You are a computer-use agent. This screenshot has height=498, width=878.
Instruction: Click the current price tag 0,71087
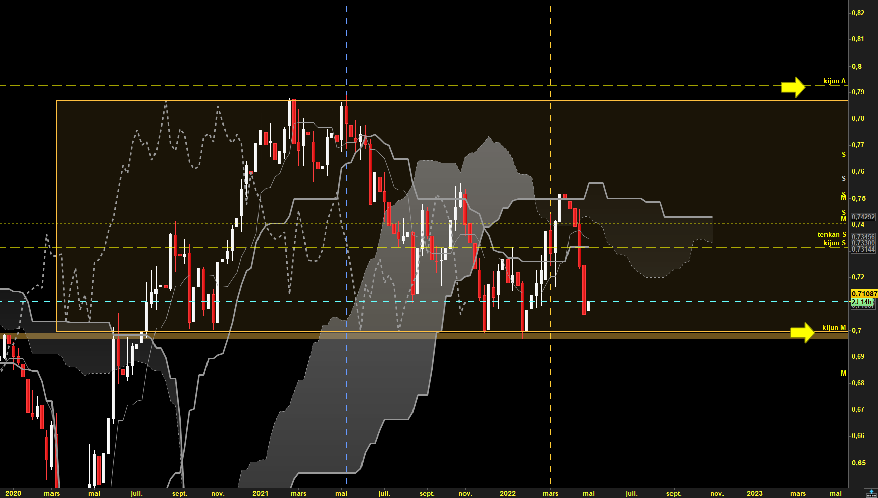point(864,294)
